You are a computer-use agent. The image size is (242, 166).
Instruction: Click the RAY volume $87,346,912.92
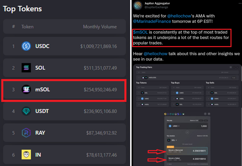point(101,133)
